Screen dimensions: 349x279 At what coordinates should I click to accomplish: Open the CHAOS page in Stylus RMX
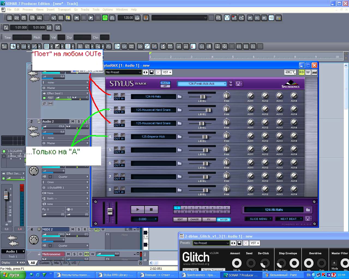coord(194,219)
